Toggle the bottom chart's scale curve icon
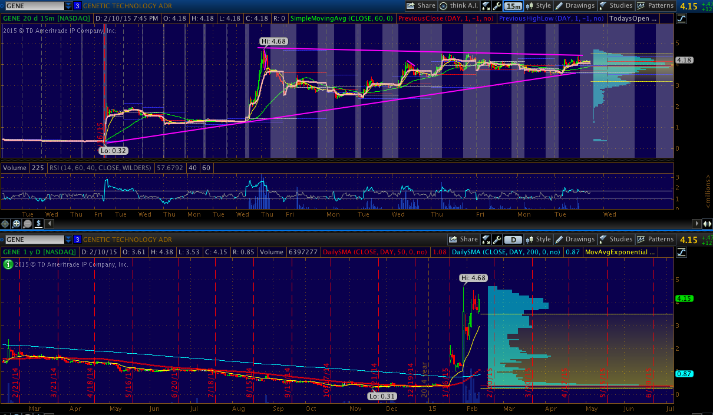This screenshot has height=415, width=713. coord(681,252)
